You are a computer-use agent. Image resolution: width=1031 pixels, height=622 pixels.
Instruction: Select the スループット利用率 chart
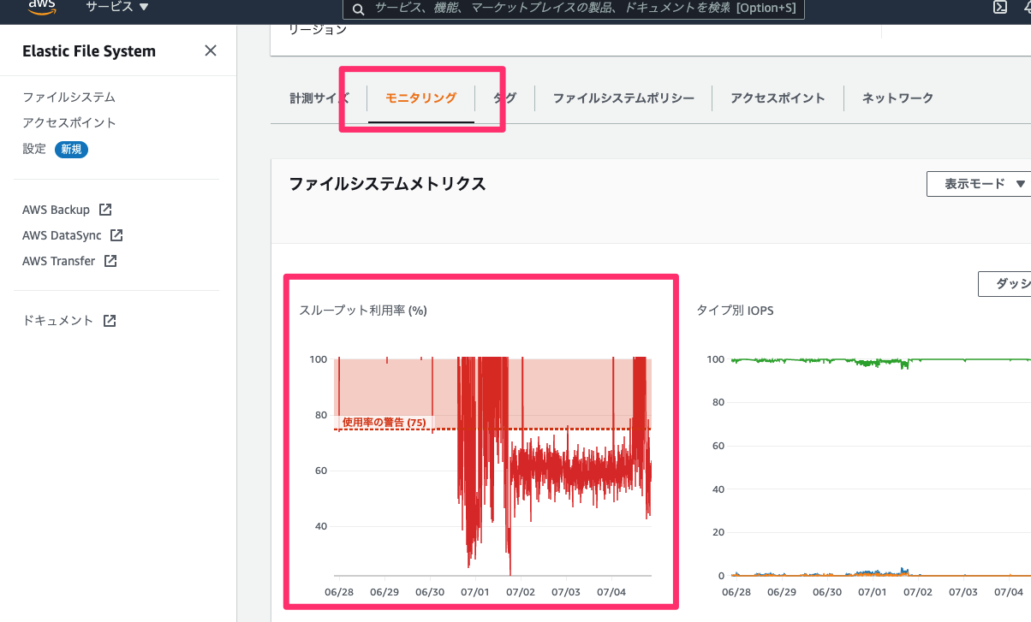[480, 445]
